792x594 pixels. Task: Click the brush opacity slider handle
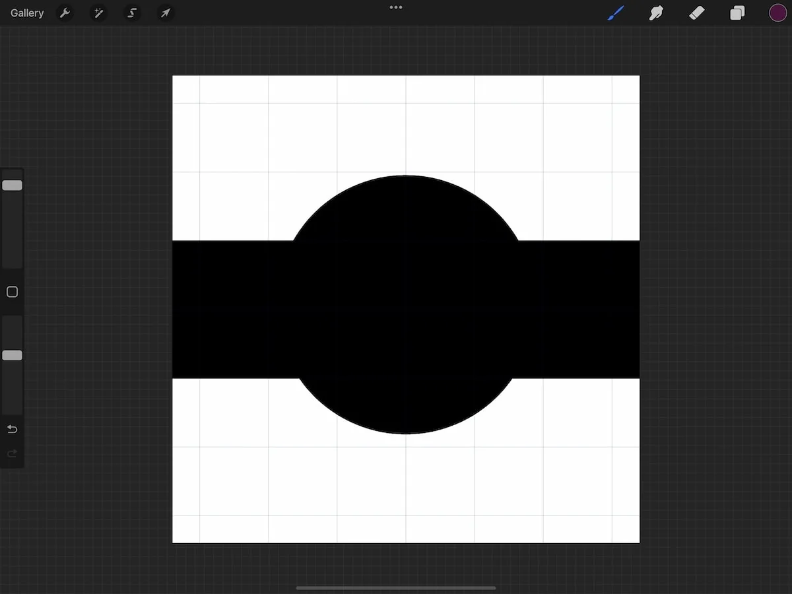pos(12,356)
